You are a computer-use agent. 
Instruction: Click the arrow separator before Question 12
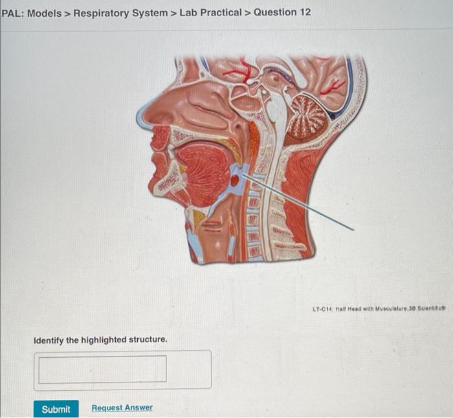coord(248,13)
